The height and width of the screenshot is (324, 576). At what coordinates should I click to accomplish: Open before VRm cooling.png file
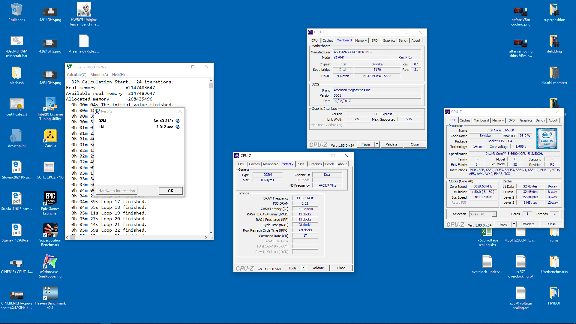(520, 12)
